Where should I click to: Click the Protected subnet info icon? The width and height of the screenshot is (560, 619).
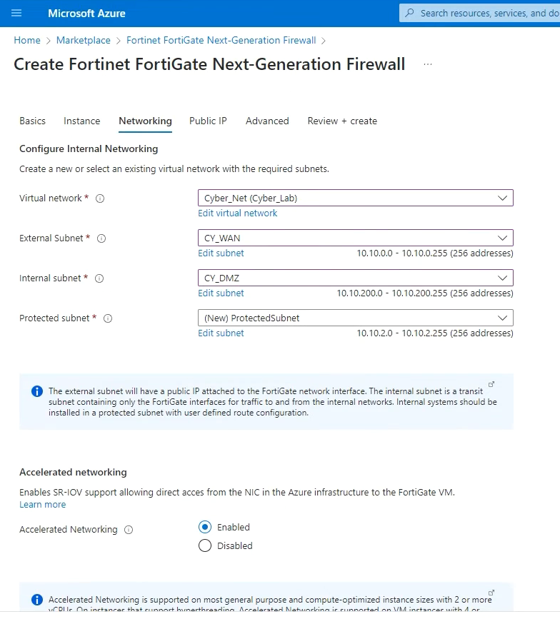tap(108, 318)
